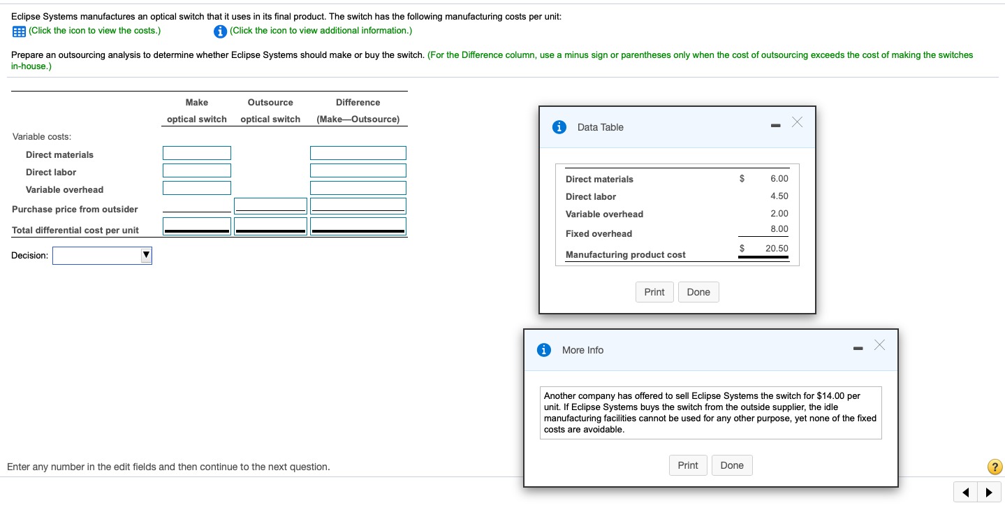Go to the previous question arrow
This screenshot has height=510, width=1005.
coord(966,492)
